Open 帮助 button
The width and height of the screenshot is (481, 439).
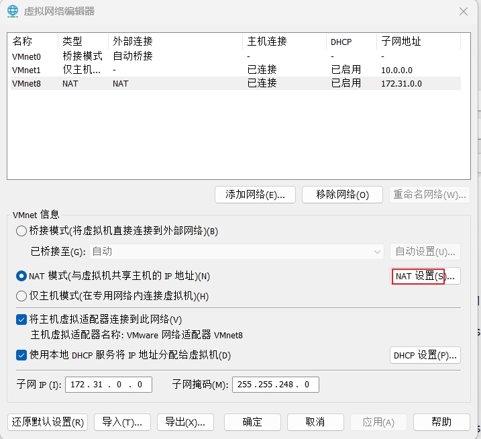tap(441, 422)
